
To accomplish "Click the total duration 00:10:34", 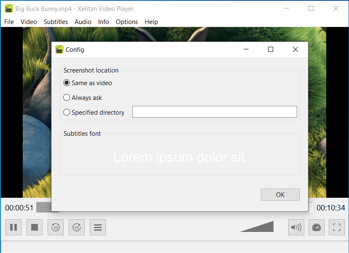I will point(331,208).
